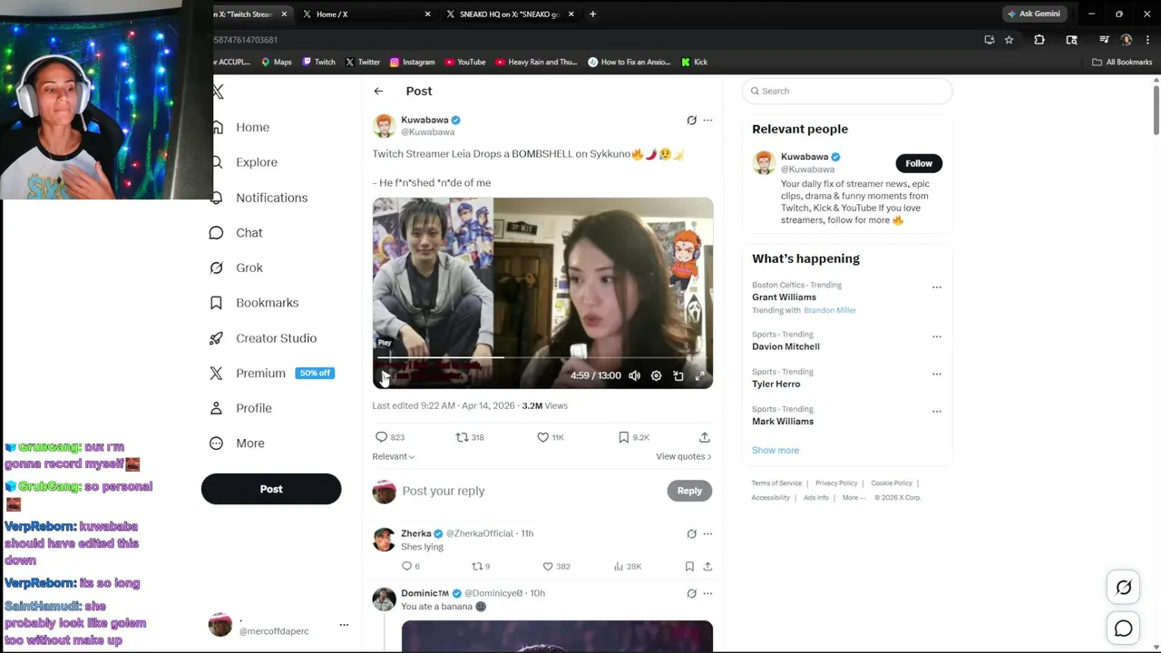Image resolution: width=1161 pixels, height=653 pixels.
Task: Open the Kick bookmark in bookmarks bar
Action: (x=694, y=62)
